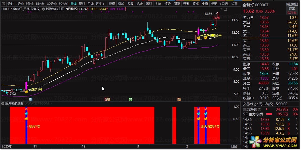
Task: Click the green 减 marker icon
Action: [x=130, y=99]
